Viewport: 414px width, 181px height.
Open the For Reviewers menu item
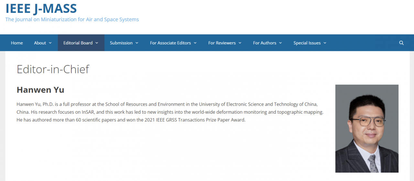coord(222,43)
